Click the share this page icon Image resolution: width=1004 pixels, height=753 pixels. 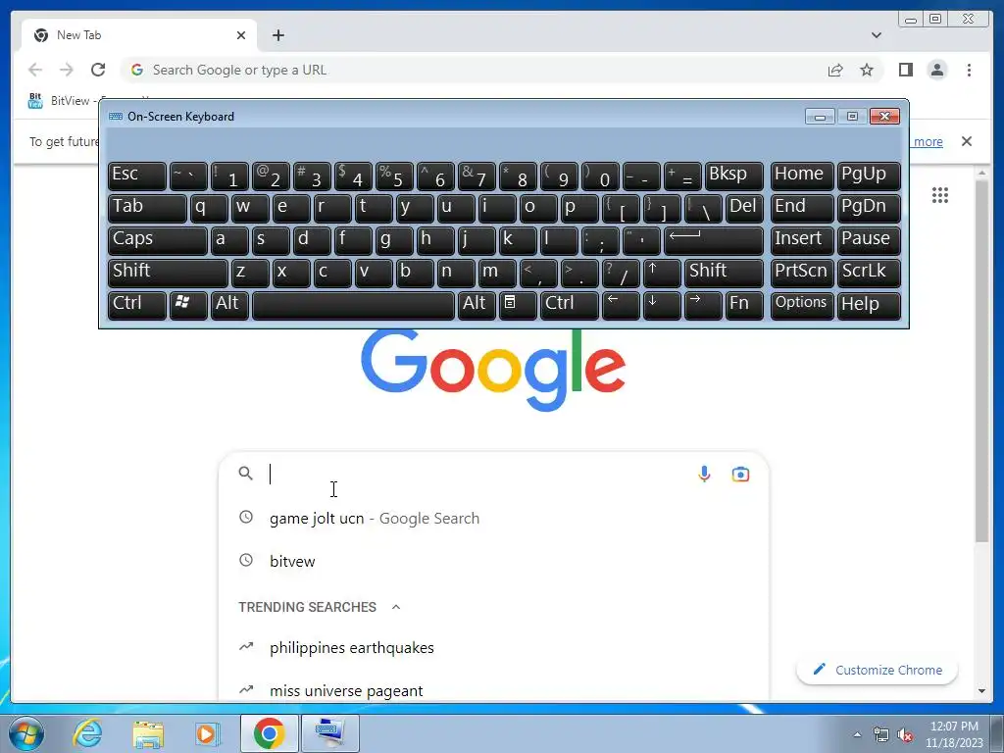pyautogui.click(x=835, y=70)
